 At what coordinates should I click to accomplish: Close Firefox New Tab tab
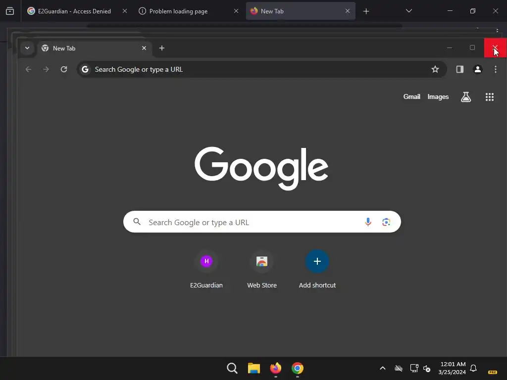coord(348,11)
